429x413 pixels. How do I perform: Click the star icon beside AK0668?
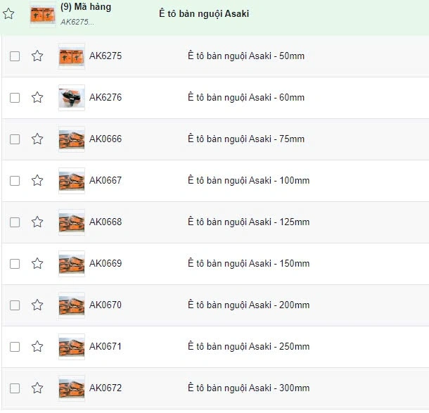pos(37,222)
